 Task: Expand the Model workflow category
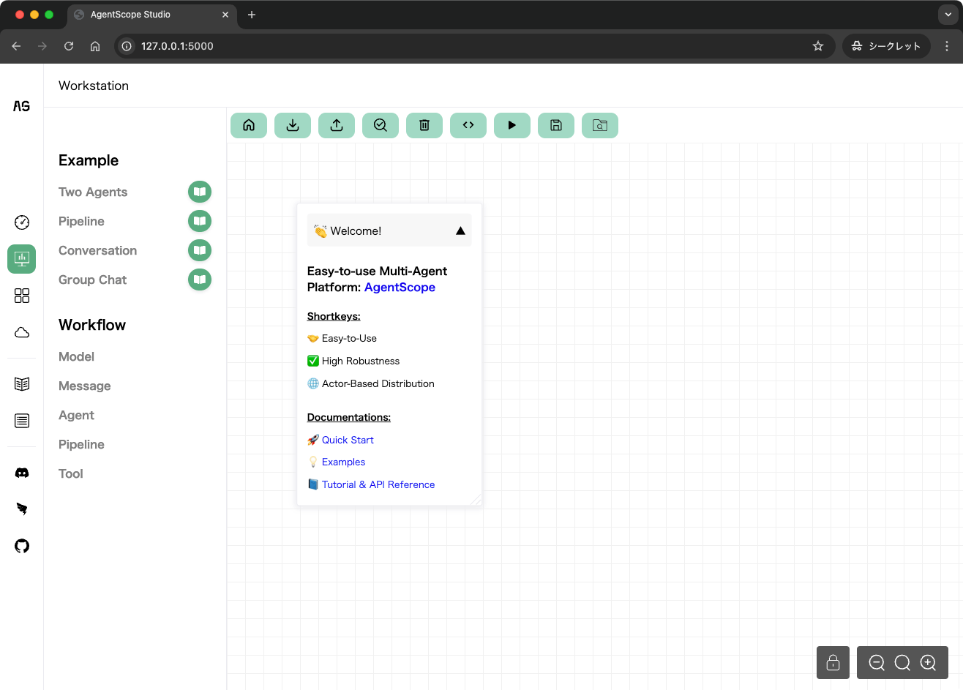coord(76,356)
